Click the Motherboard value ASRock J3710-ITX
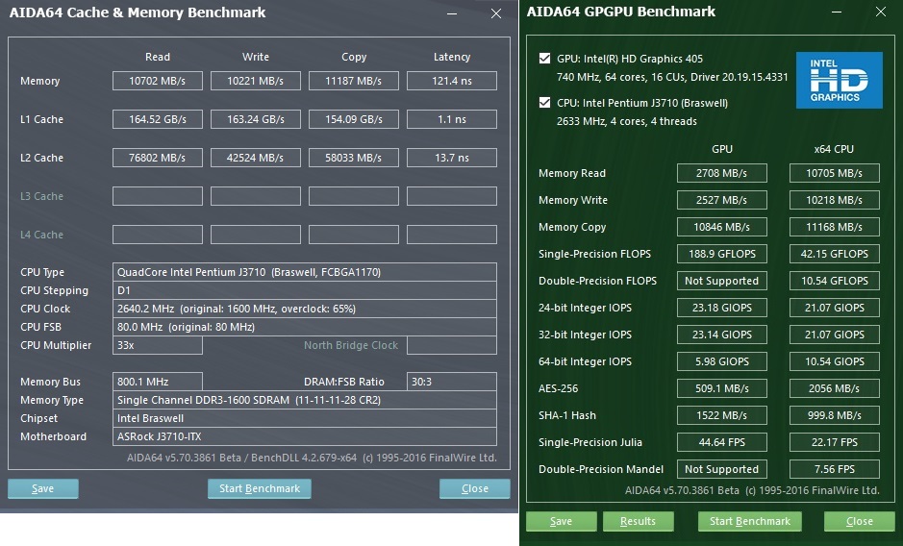 [x=305, y=436]
